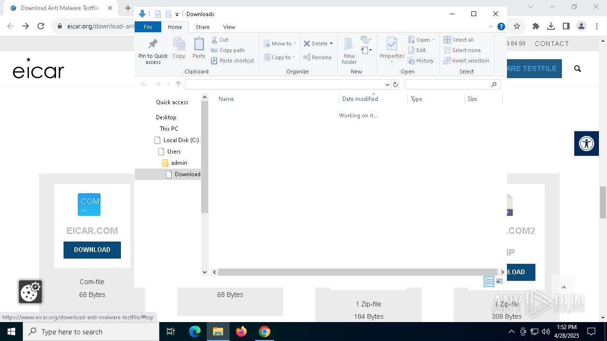Select Local Disk (C:) in tree

(x=177, y=140)
